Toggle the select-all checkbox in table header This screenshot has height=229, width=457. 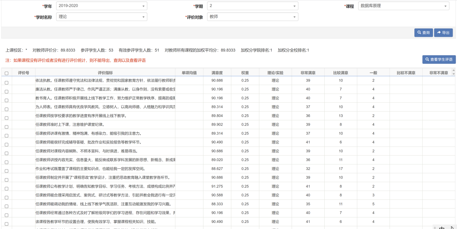click(6, 73)
